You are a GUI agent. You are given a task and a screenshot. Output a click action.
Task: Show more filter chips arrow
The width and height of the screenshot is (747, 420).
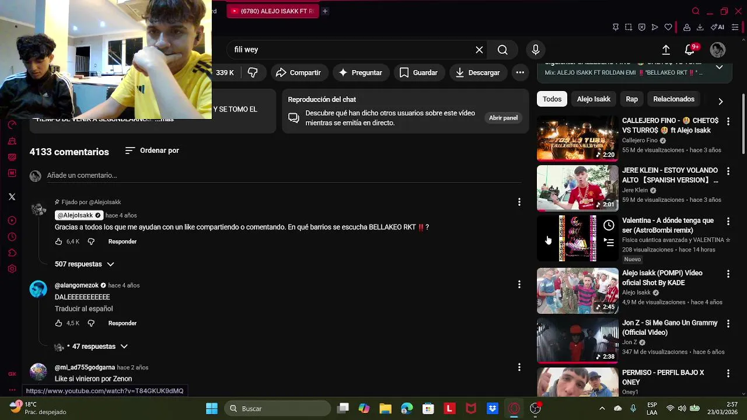point(721,101)
